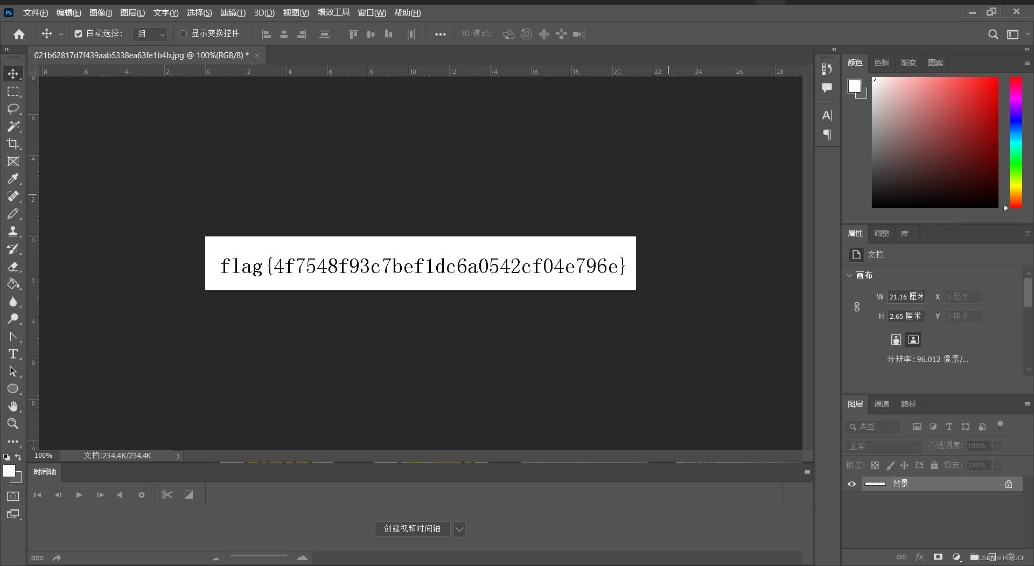Open the 填充 fill dropdown arrow
This screenshot has width=1034, height=566.
coord(997,465)
